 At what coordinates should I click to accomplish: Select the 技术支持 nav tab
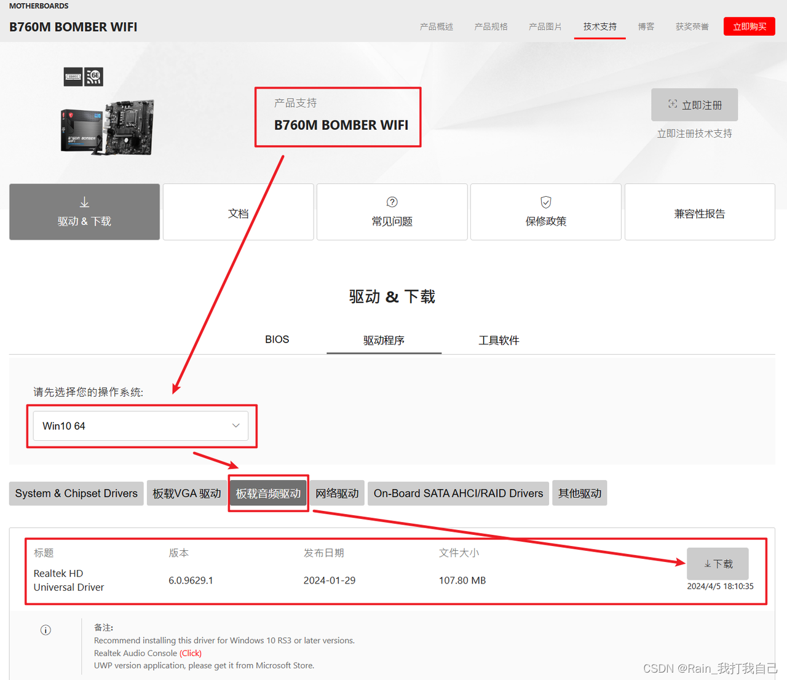coord(600,26)
